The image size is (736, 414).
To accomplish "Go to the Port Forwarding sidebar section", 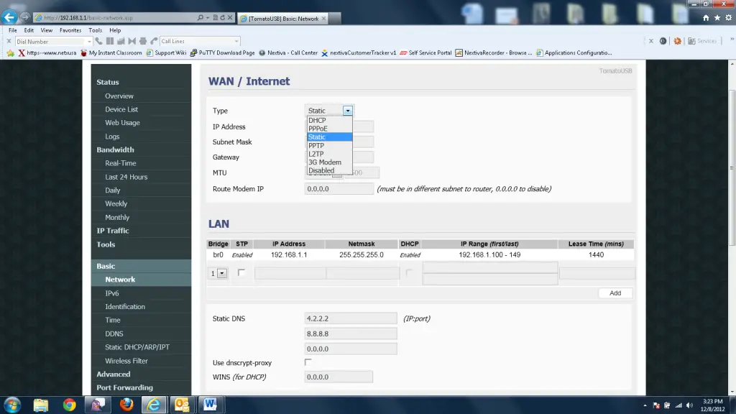I will pos(125,387).
